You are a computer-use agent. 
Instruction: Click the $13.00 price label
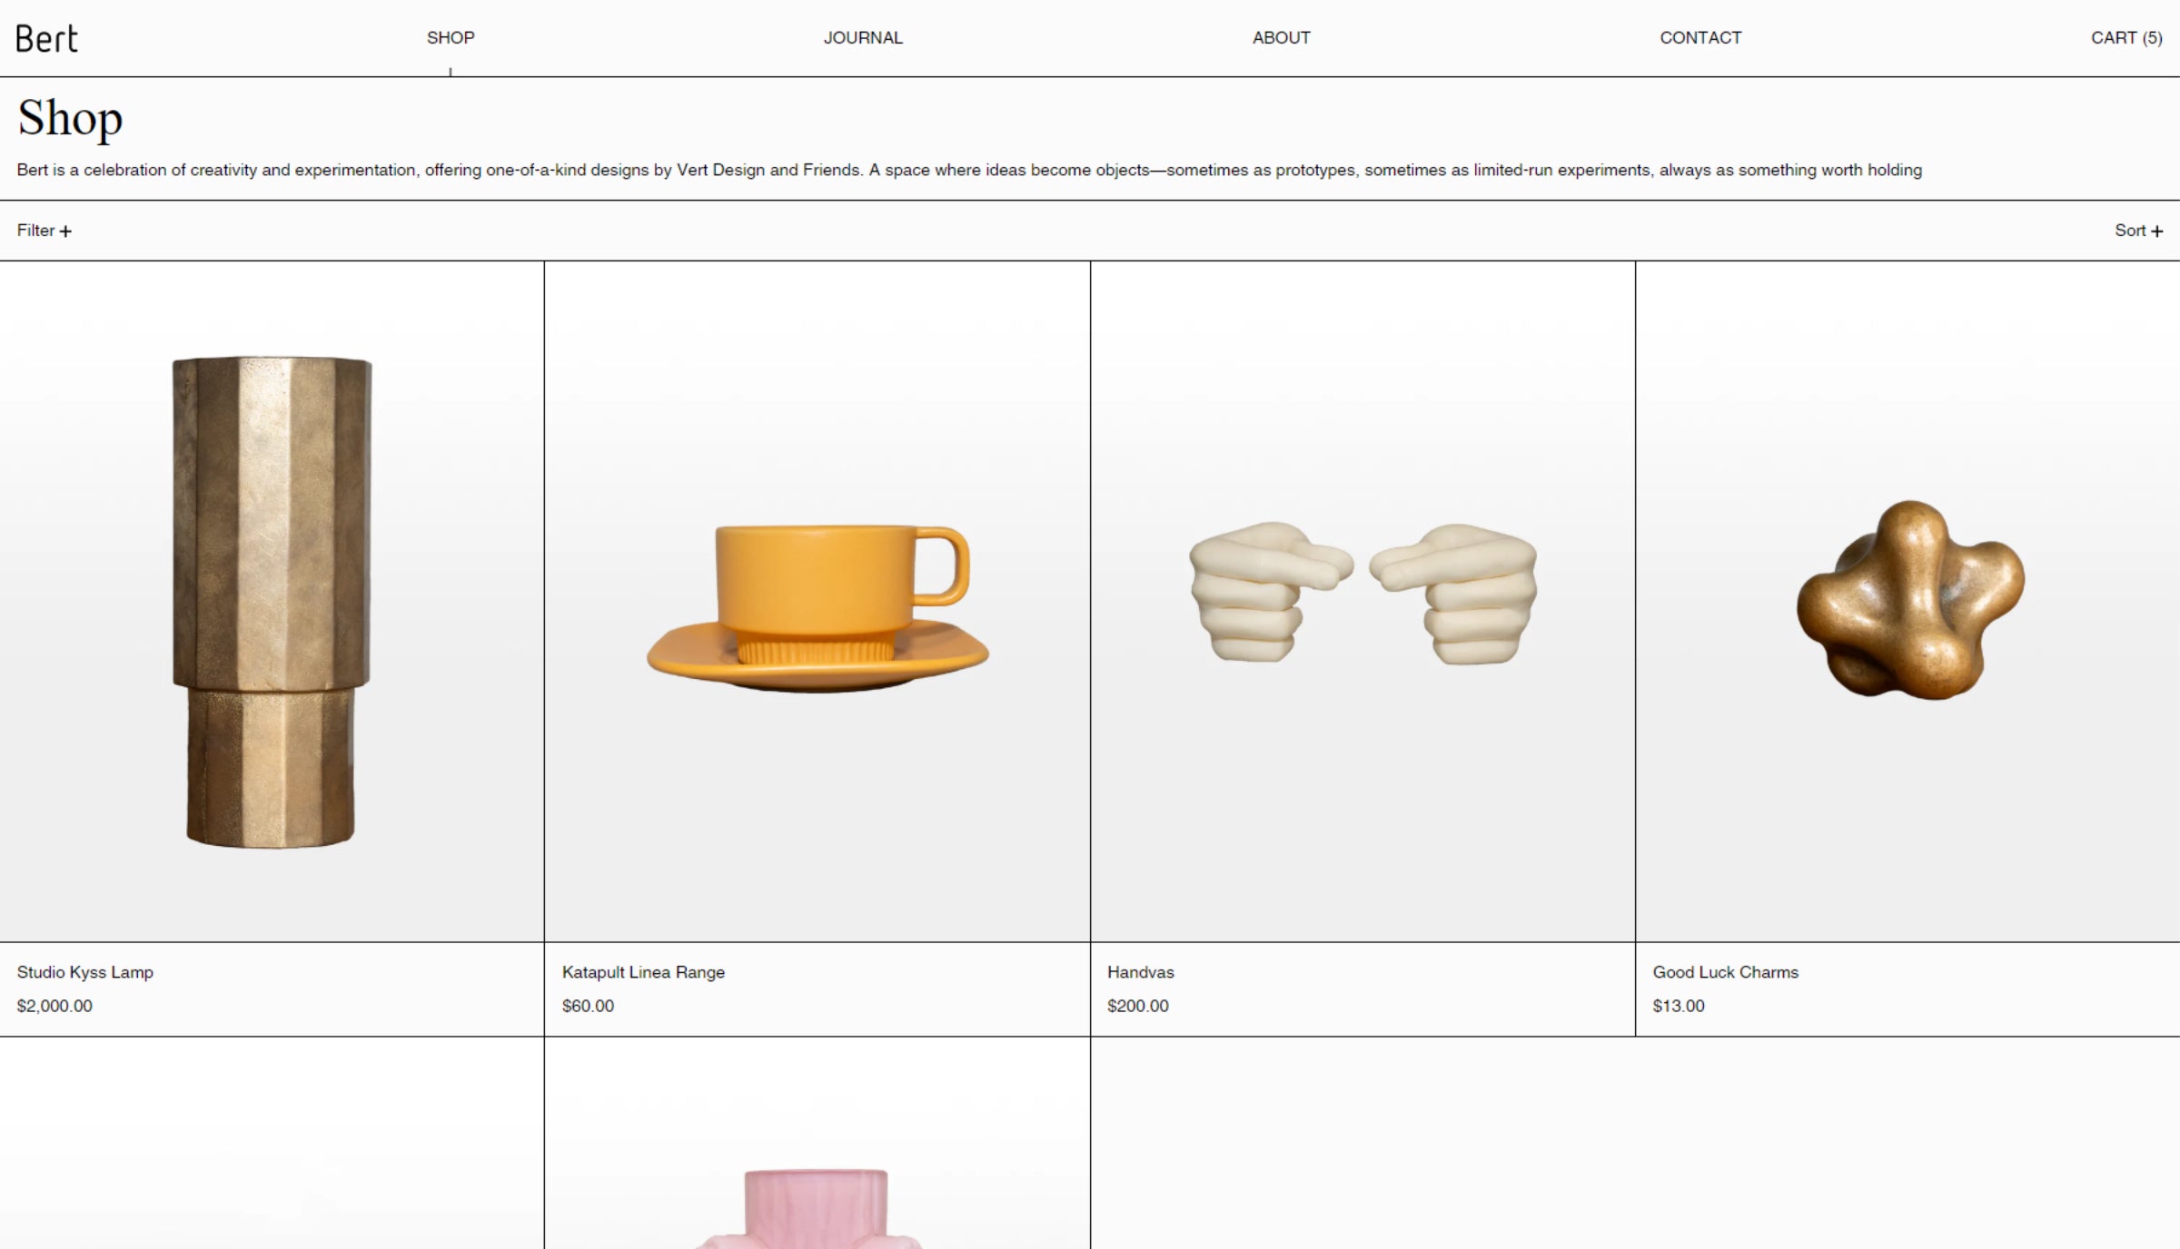coord(1678,1006)
